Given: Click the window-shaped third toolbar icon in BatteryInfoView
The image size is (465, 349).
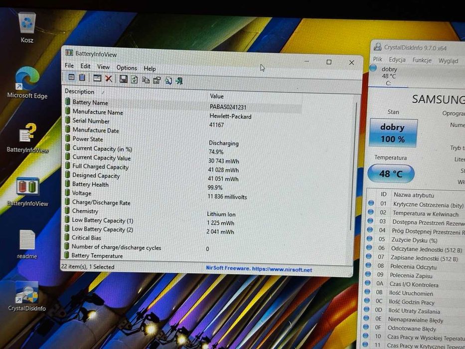Looking at the screenshot, I should click(97, 78).
